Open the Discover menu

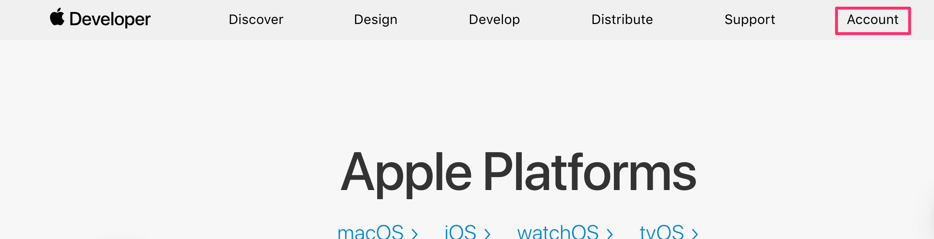point(256,20)
